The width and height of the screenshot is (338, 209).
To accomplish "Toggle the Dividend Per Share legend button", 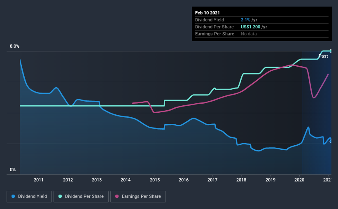I will (81, 197).
